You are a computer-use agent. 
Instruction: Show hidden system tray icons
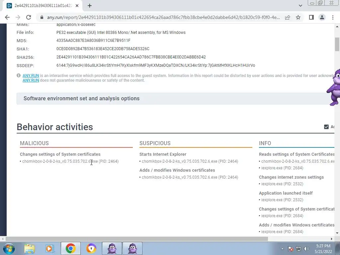(282, 249)
